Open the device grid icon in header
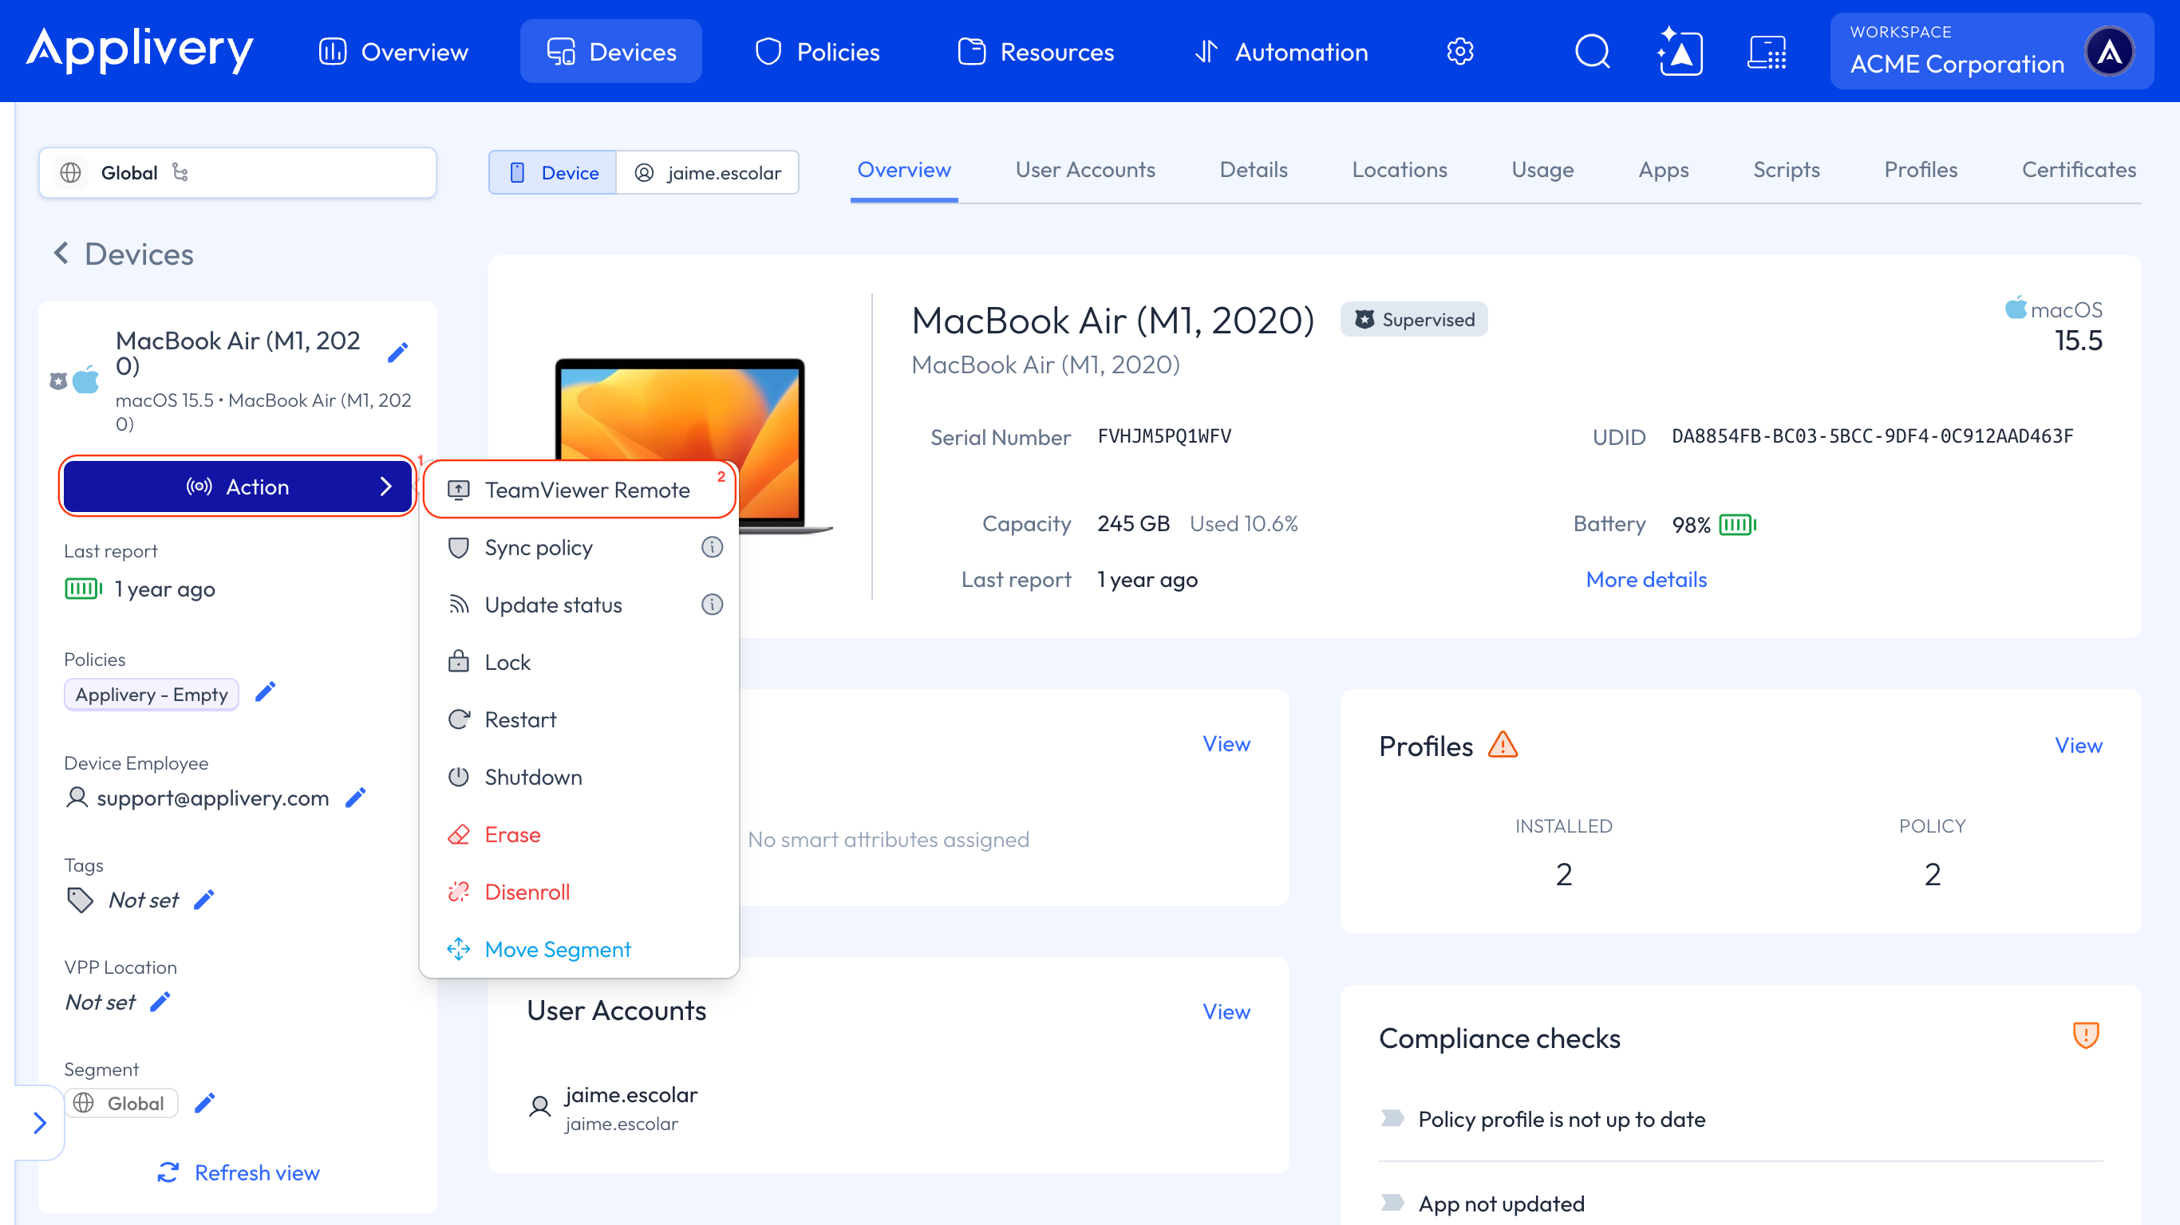Viewport: 2180px width, 1225px height. (1767, 52)
